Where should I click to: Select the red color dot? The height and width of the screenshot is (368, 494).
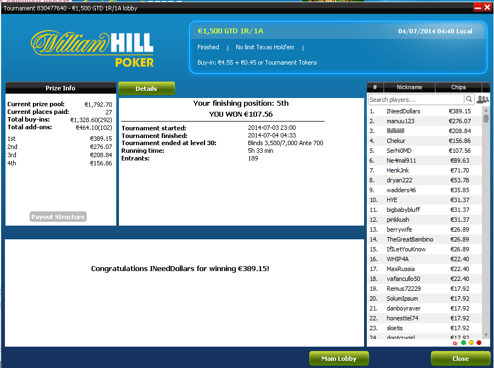click(479, 343)
